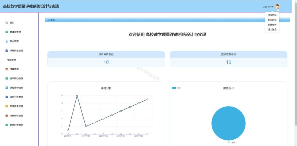The width and height of the screenshot is (297, 146).
Task: Click the orange icon for 评教指标管理
Action: tap(7, 116)
